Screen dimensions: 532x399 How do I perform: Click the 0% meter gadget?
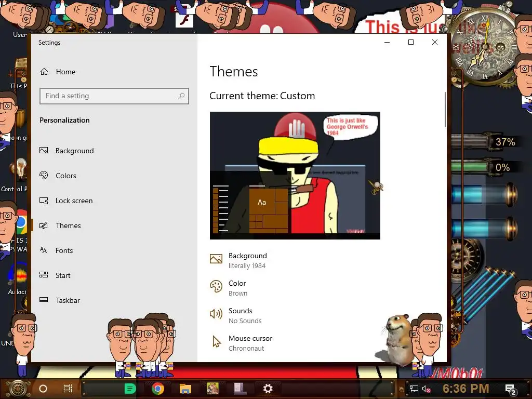tap(484, 167)
